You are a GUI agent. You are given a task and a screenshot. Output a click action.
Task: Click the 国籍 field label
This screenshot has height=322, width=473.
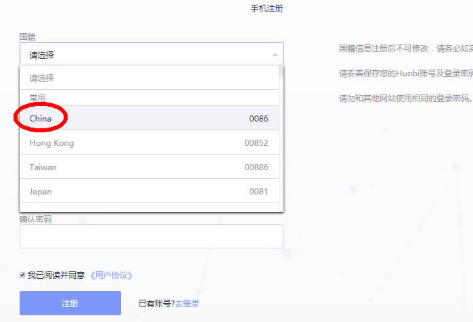[27, 36]
